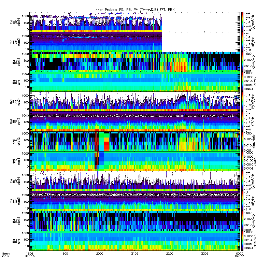Click inside the tha fbk edc12 spectrogram

coord(134,62)
